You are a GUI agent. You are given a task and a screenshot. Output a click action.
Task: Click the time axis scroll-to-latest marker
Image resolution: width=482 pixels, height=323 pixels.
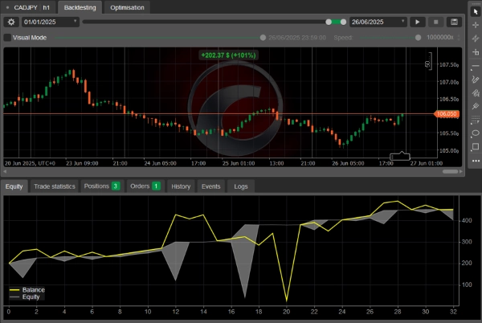tap(400, 156)
